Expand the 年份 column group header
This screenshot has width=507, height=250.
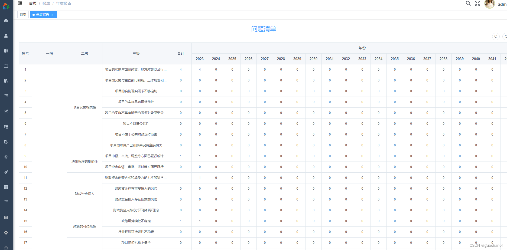click(x=362, y=48)
